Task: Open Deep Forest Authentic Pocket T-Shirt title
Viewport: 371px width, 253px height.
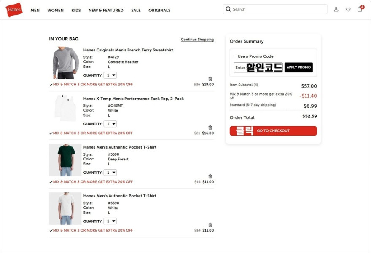Action: pyautogui.click(x=120, y=147)
